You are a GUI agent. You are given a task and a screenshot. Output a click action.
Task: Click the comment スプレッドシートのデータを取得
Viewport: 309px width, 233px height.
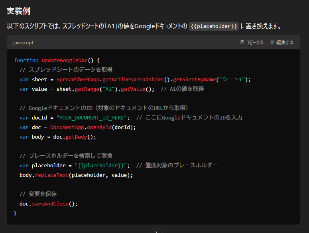pos(66,70)
